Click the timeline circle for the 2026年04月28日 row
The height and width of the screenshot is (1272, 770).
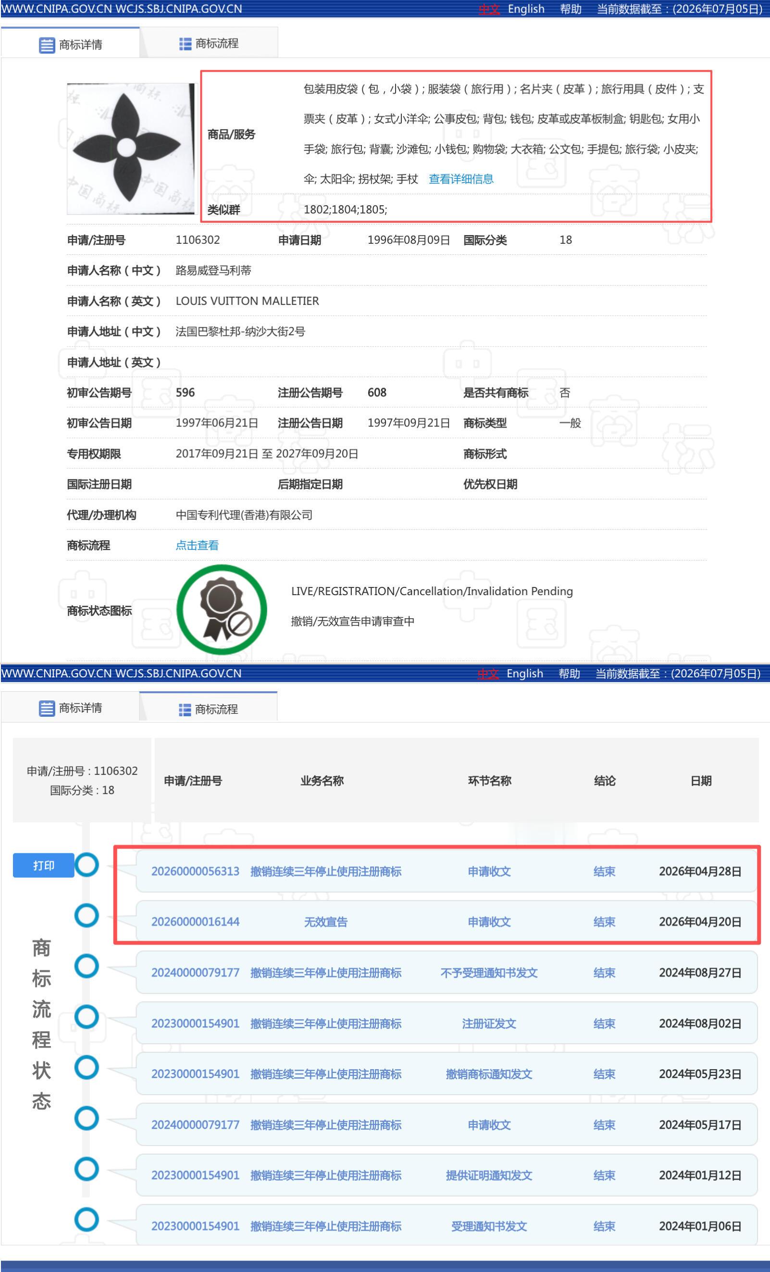(87, 865)
